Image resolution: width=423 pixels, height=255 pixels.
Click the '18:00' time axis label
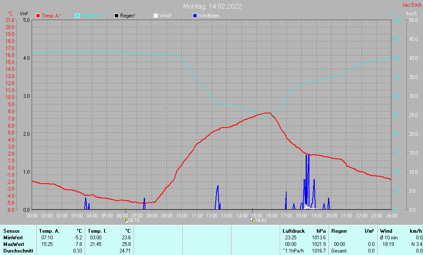[302, 216]
